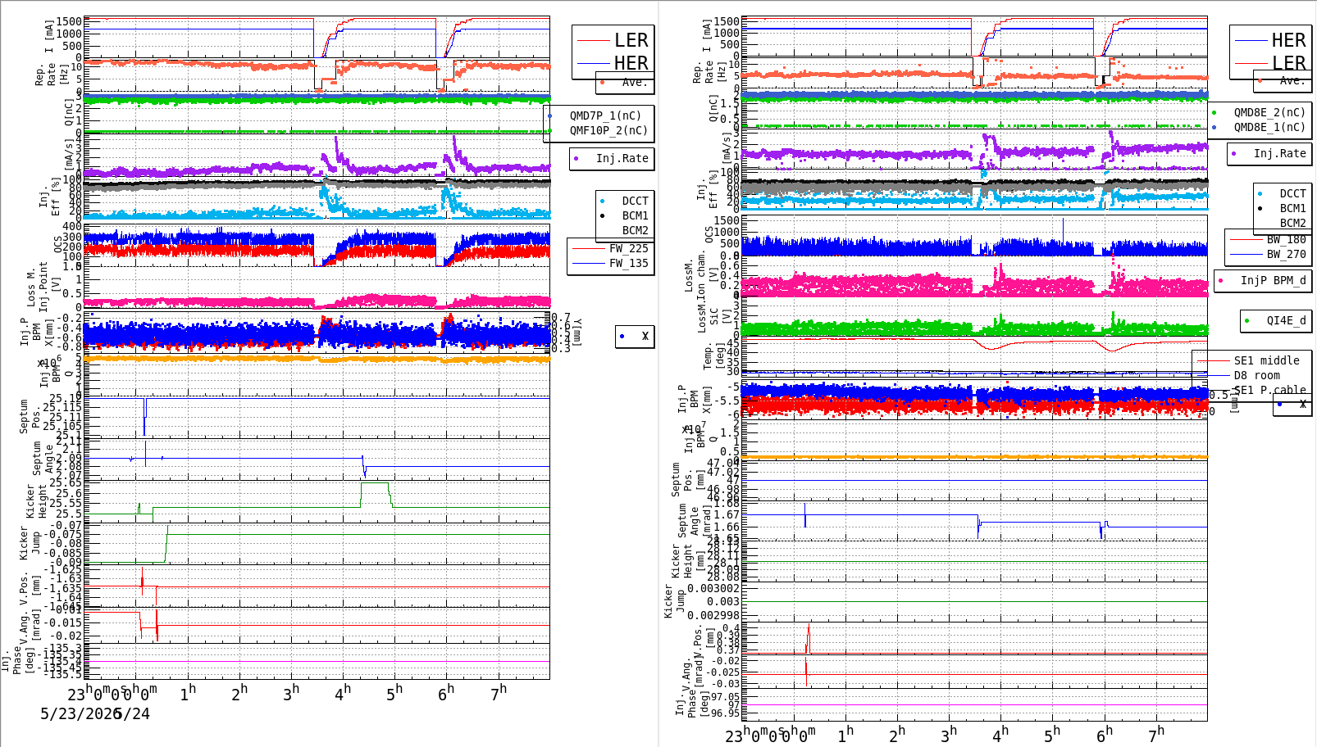The image size is (1317, 747).
Task: Click the right panel 6h time axis label
Action: click(1105, 735)
